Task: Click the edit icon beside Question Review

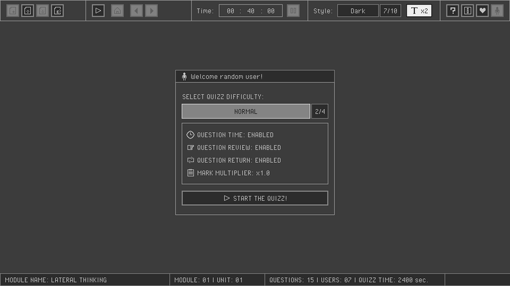Action: 191,147
